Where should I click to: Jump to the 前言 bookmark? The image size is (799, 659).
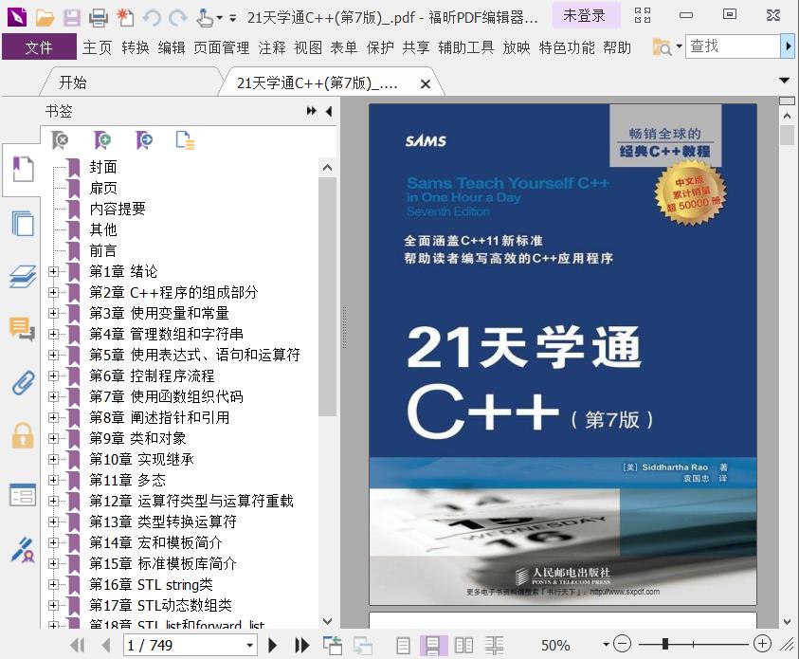[103, 250]
